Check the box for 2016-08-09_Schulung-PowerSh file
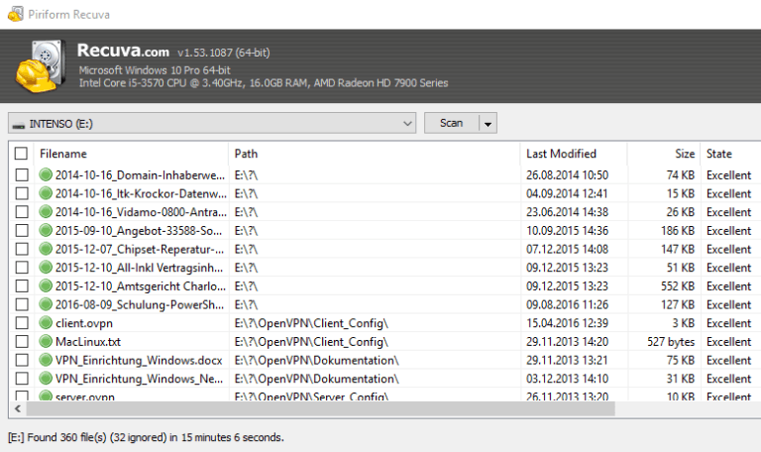Viewport: 761px width, 452px height. click(22, 304)
